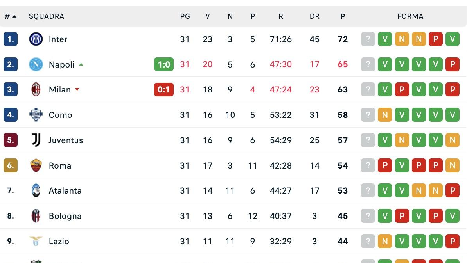Sort the table by the PG column
The height and width of the screenshot is (263, 467).
pyautogui.click(x=185, y=16)
